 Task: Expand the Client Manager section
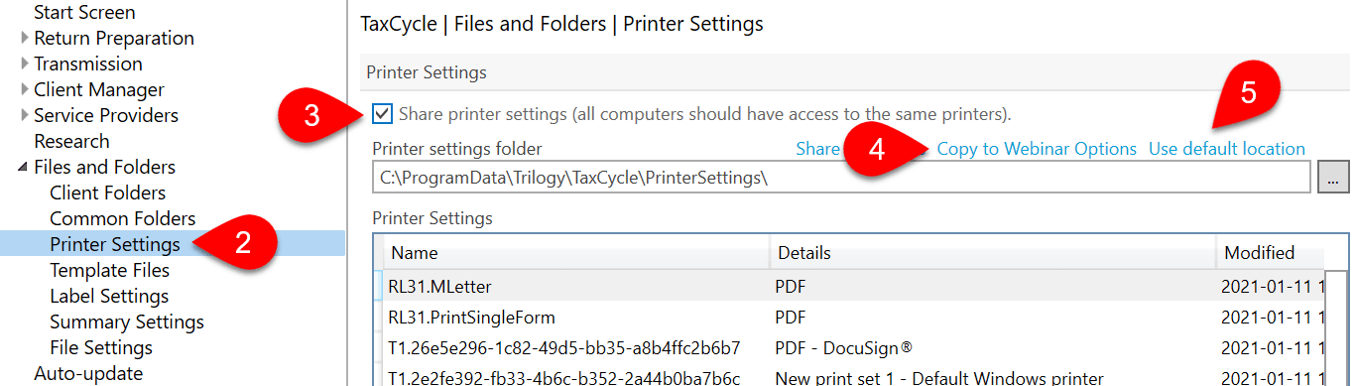point(25,90)
